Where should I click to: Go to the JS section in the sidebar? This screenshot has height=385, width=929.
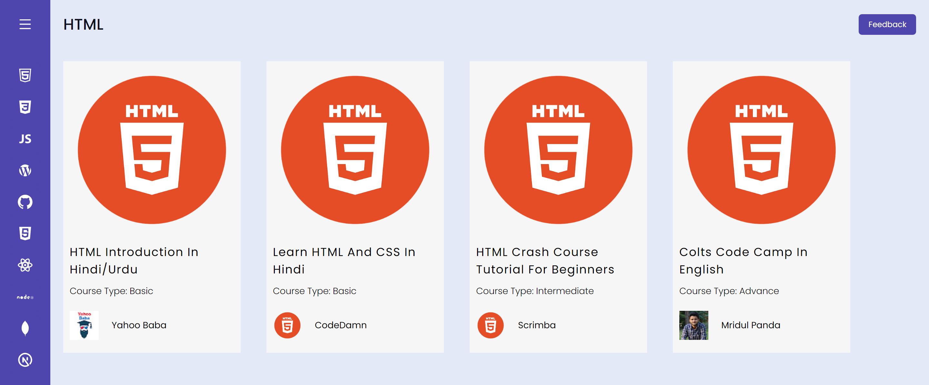click(25, 139)
